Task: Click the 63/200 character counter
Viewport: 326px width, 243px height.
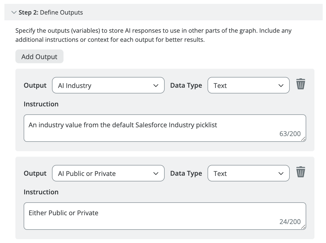Action: [x=290, y=134]
